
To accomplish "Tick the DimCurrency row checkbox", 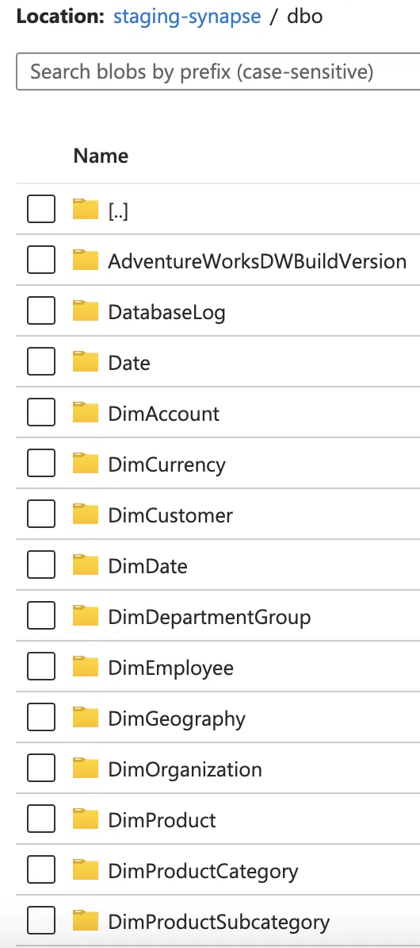I will 41,463.
